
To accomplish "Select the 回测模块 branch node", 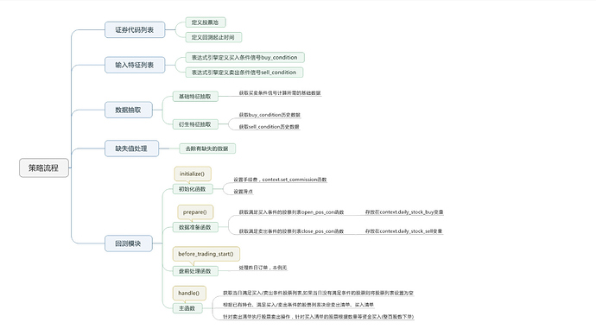I will [x=129, y=243].
